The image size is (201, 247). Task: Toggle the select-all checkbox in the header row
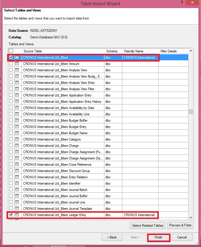pyautogui.click(x=11, y=51)
